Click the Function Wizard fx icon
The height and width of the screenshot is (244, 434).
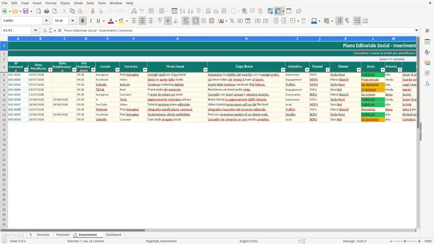pyautogui.click(x=45, y=30)
